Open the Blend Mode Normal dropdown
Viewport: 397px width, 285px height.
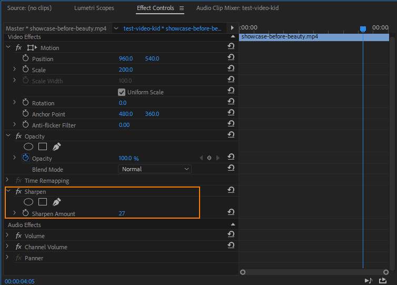pos(155,169)
